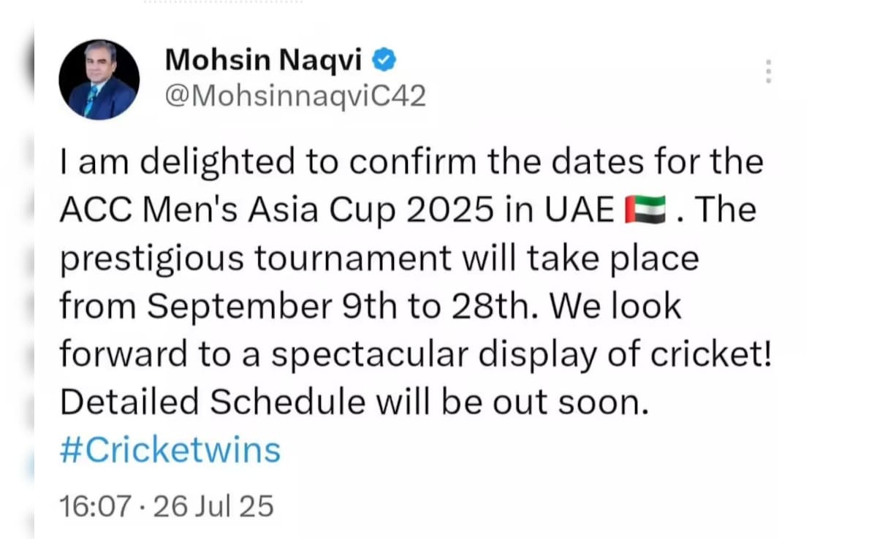
Task: Visit the @MohsinnaqviC42 handle
Action: tap(295, 96)
